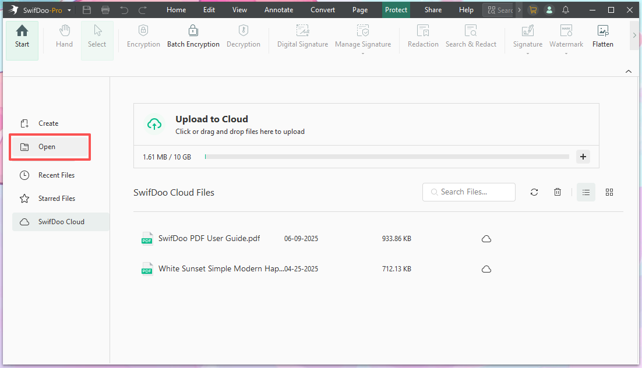
Task: Click the notification bell icon
Action: click(566, 10)
